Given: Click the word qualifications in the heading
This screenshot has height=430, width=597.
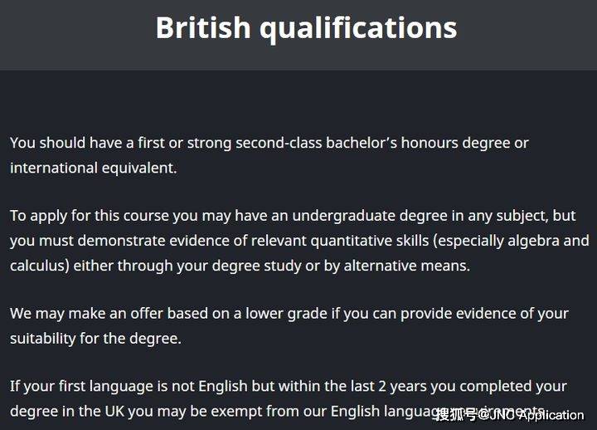Looking at the screenshot, I should point(358,29).
